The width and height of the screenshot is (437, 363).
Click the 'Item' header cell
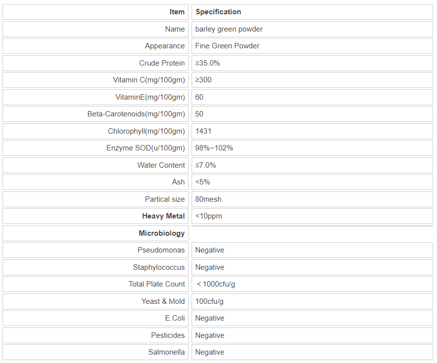click(177, 12)
